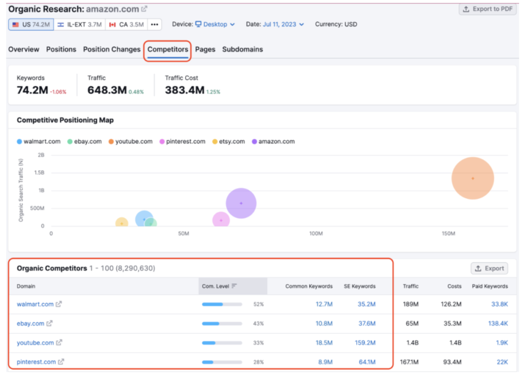Click pinterest.com SE keywords 64.1M
Viewport: 532px width, 378px height.
pyautogui.click(x=367, y=362)
